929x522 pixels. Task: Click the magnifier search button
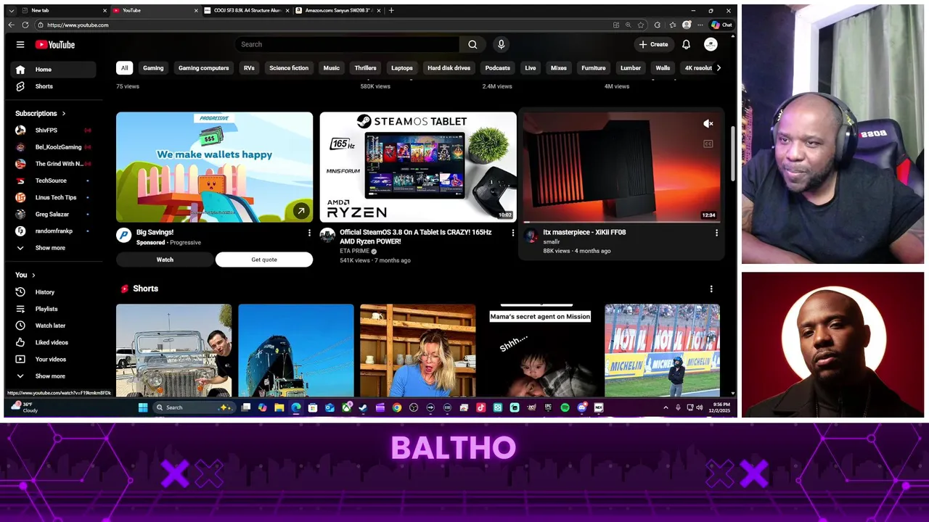point(472,44)
